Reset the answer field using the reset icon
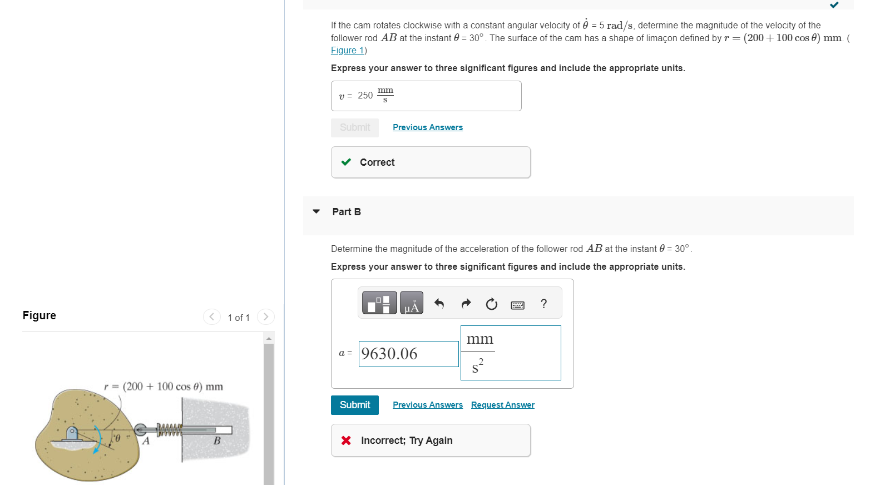This screenshot has height=485, width=880. 491,303
